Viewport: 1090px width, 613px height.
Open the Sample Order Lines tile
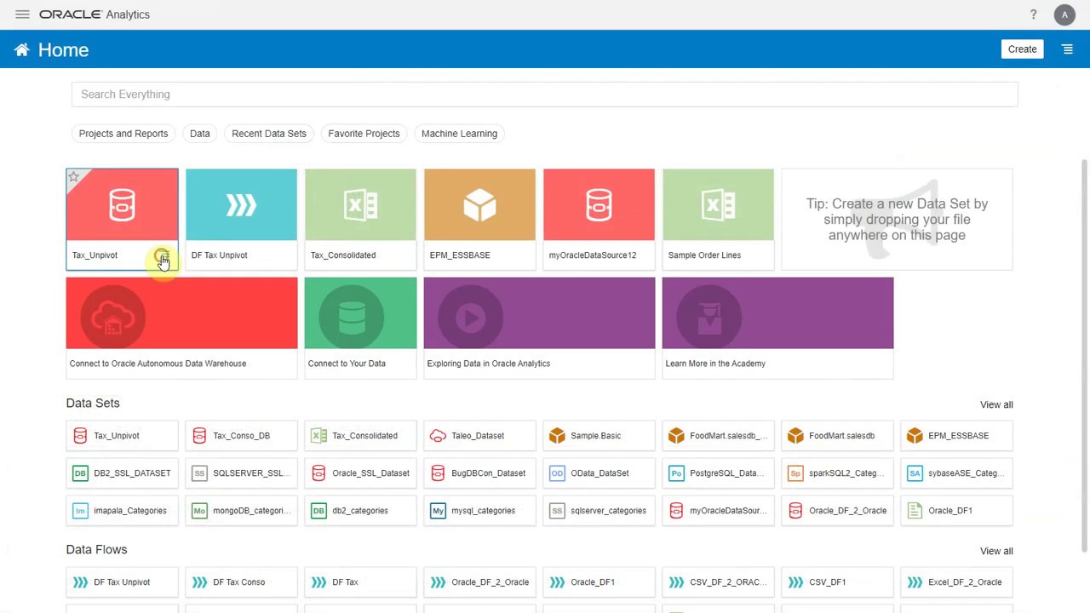718,219
